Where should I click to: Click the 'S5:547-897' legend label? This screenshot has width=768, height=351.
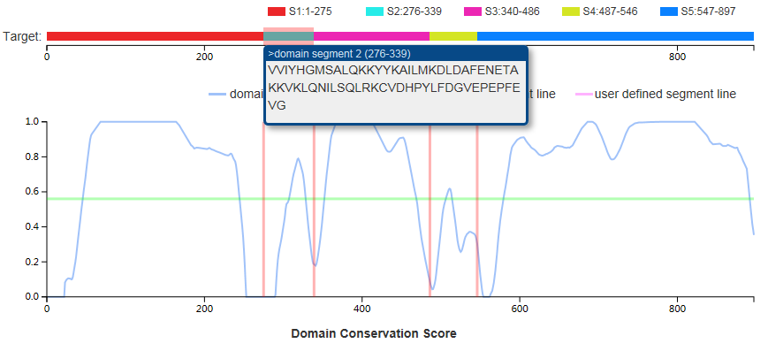[708, 11]
